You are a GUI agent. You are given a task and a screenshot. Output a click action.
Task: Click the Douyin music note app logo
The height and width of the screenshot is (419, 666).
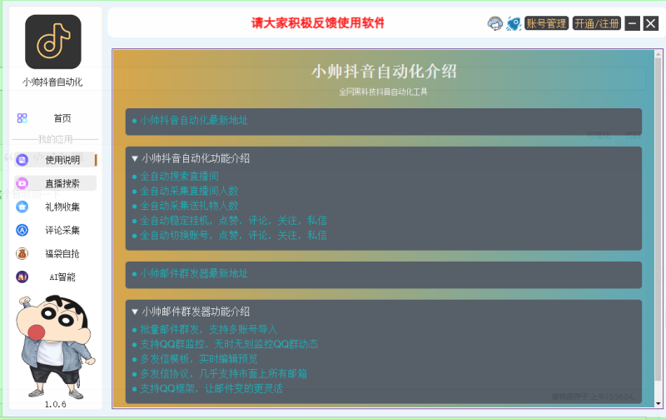[53, 42]
